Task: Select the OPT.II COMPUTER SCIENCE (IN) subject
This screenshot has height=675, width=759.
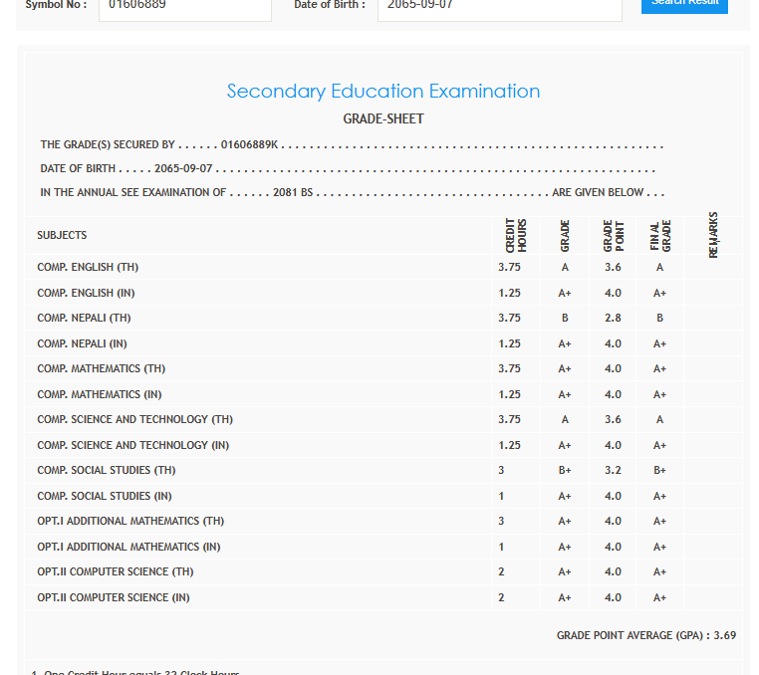Action: coord(114,598)
